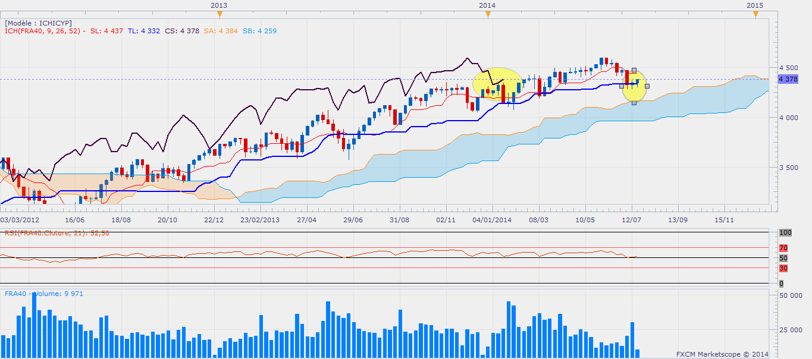Click the 23/02/2013 date axis label
This screenshot has width=812, height=359.
(260, 219)
